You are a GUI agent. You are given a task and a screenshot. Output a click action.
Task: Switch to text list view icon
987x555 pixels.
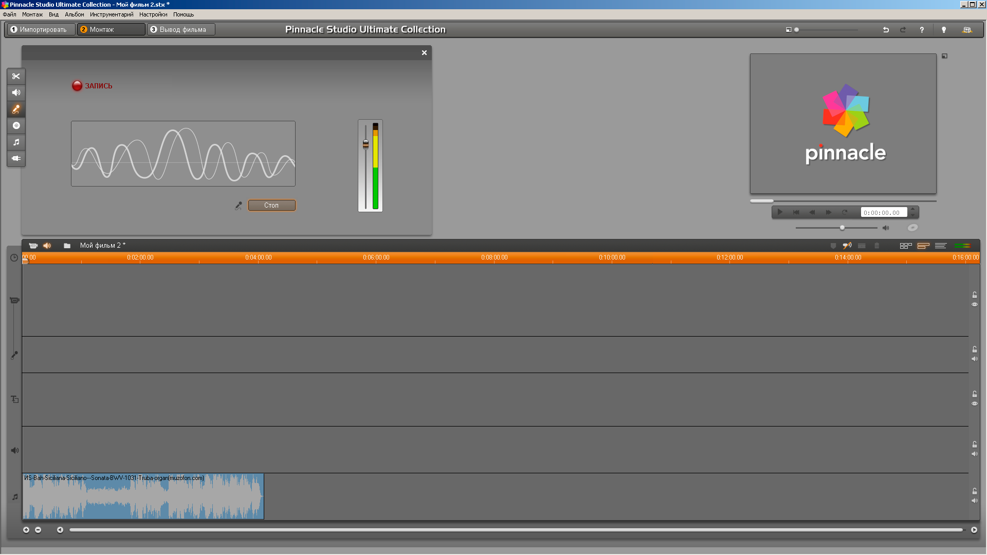[941, 246]
